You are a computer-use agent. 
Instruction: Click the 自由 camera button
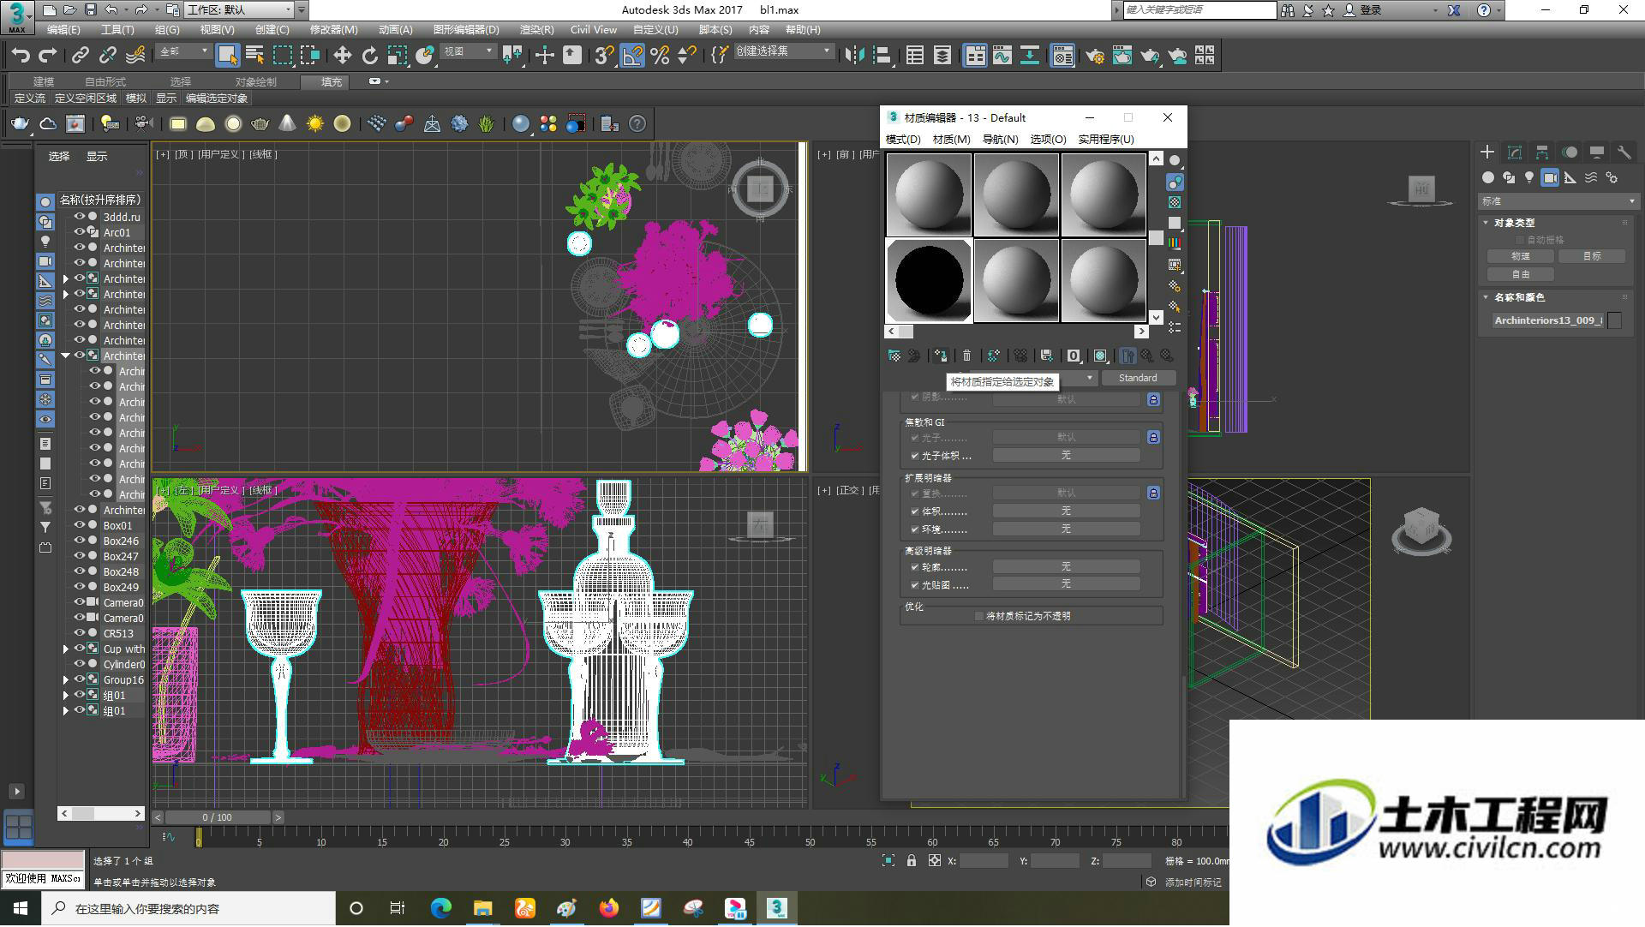point(1520,274)
